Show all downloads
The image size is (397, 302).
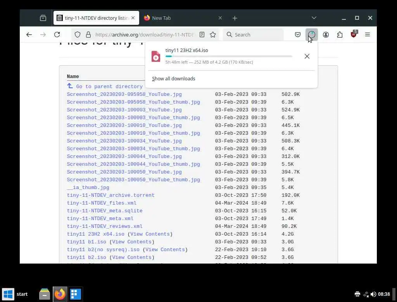pyautogui.click(x=173, y=79)
